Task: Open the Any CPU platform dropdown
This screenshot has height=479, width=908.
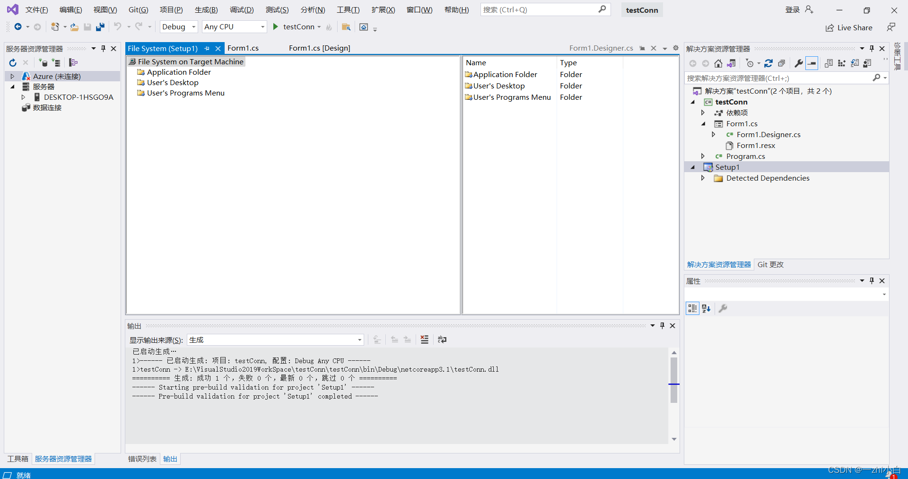Action: 235,27
